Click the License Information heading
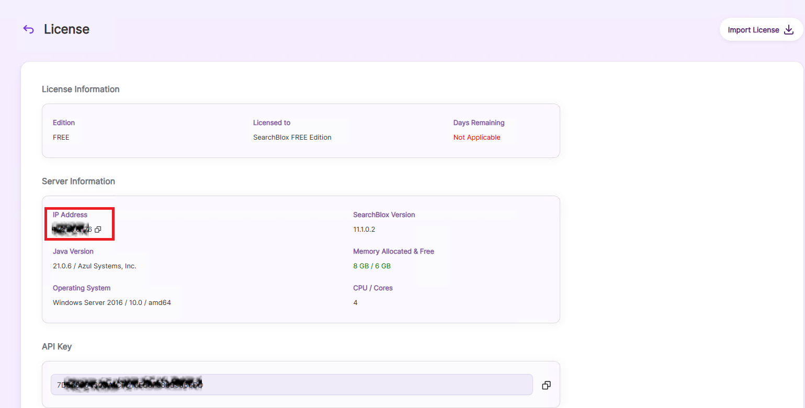This screenshot has width=805, height=408. tap(81, 89)
